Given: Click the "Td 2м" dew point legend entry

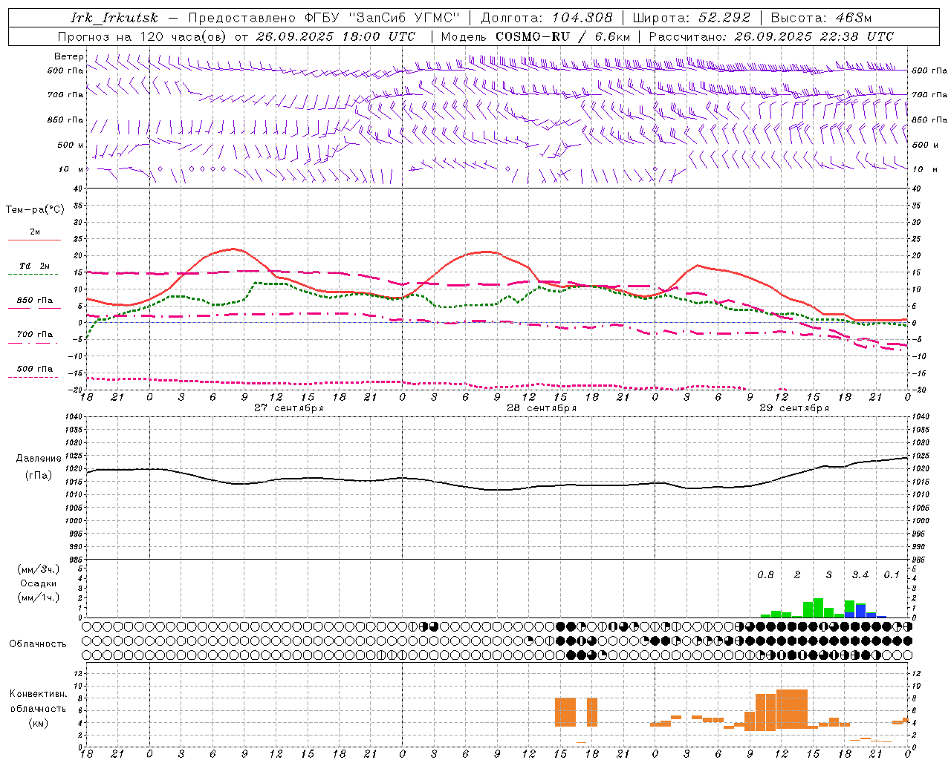Looking at the screenshot, I should 35,266.
